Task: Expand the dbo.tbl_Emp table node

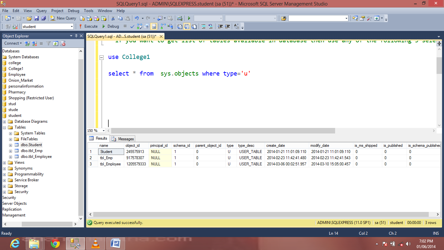Action: tap(11, 151)
